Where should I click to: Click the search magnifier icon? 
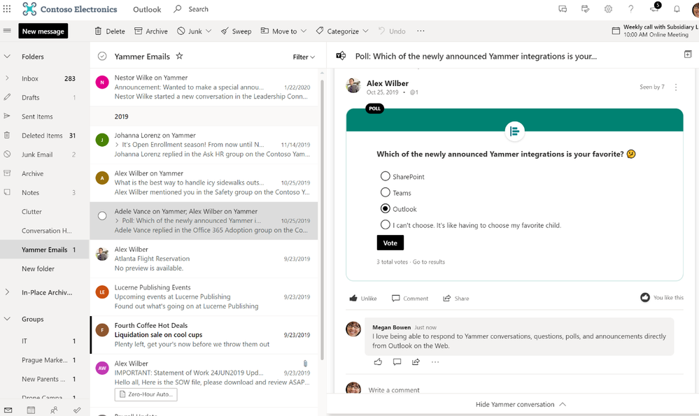178,9
